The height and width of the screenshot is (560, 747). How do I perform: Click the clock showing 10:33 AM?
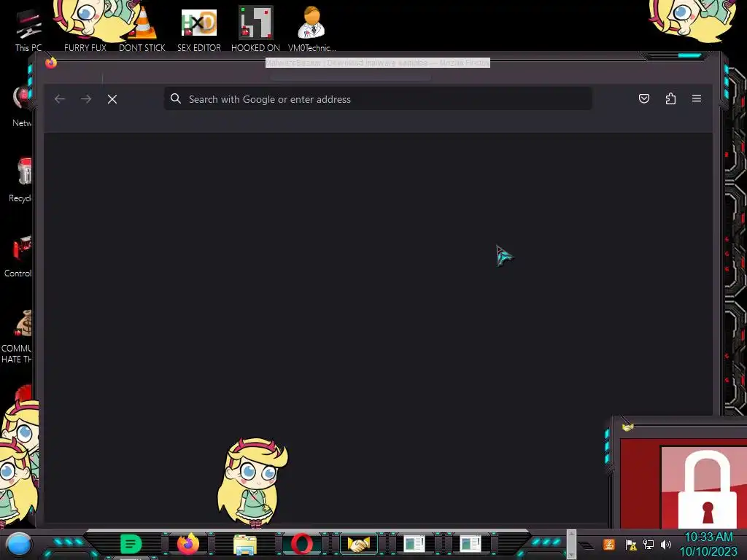[x=708, y=537]
